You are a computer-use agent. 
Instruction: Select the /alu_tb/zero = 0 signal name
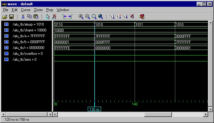click(25, 59)
